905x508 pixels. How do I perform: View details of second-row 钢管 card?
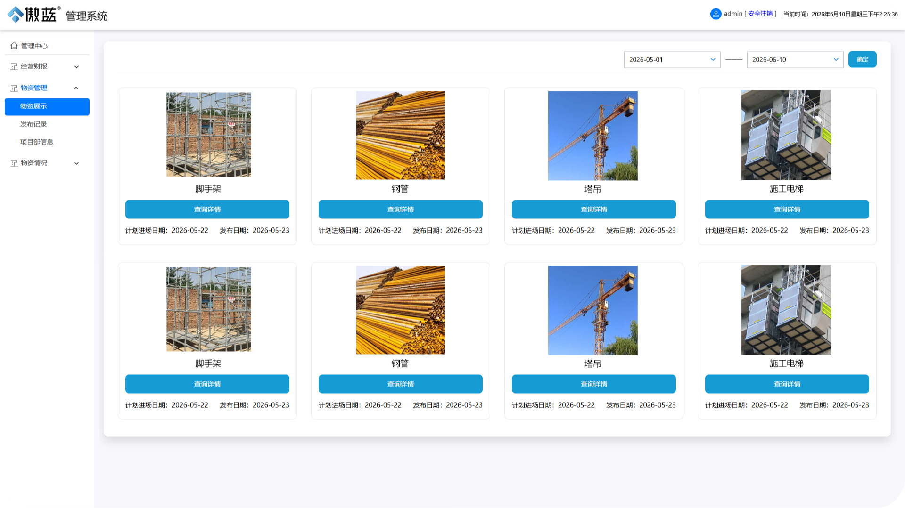click(401, 384)
